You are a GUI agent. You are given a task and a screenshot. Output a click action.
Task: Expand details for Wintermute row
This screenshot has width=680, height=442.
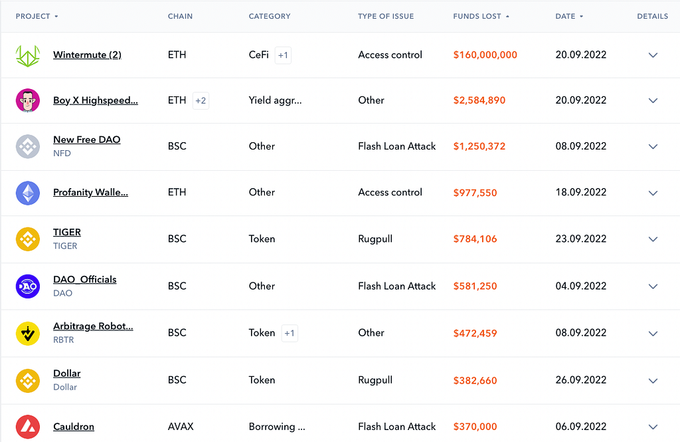click(x=653, y=55)
